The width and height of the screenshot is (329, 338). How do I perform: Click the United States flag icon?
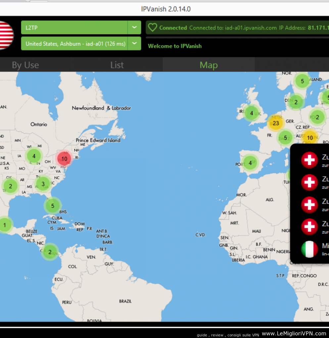pos(6,35)
